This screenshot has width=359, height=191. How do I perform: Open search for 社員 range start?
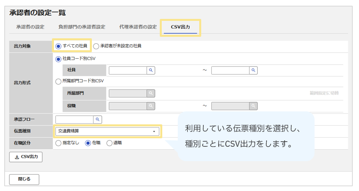(x=151, y=70)
